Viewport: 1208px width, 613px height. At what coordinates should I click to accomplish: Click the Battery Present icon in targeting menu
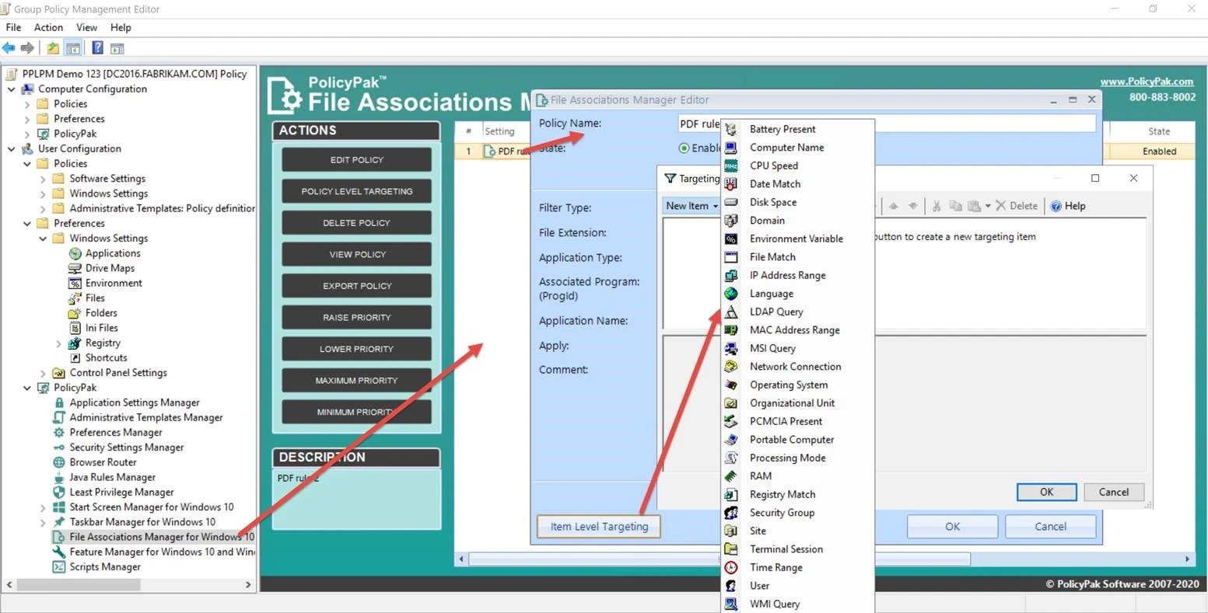(x=731, y=130)
